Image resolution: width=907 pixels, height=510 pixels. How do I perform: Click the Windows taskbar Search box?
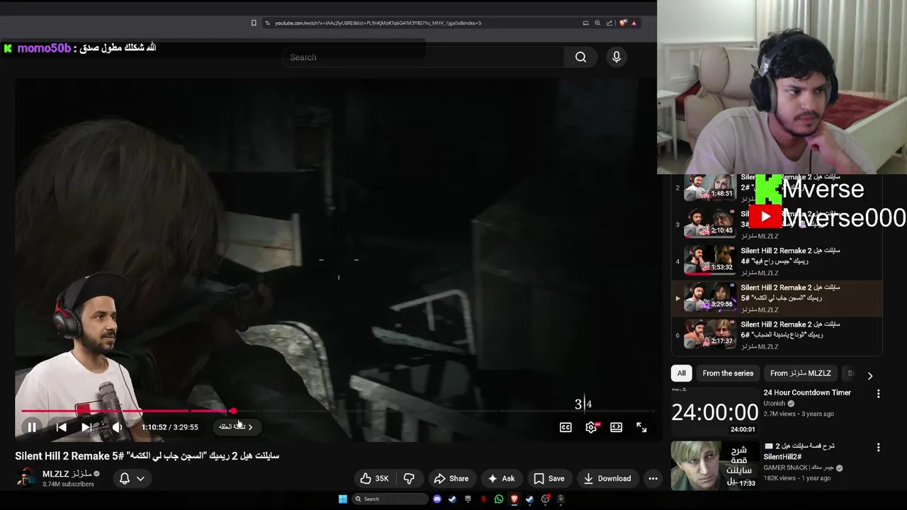[x=390, y=499]
